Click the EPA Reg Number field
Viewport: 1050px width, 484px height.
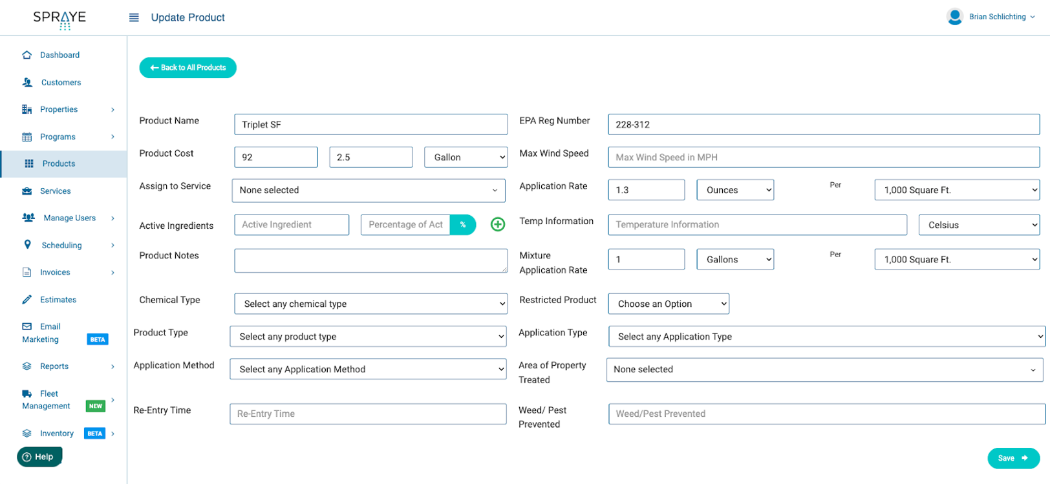pyautogui.click(x=824, y=125)
